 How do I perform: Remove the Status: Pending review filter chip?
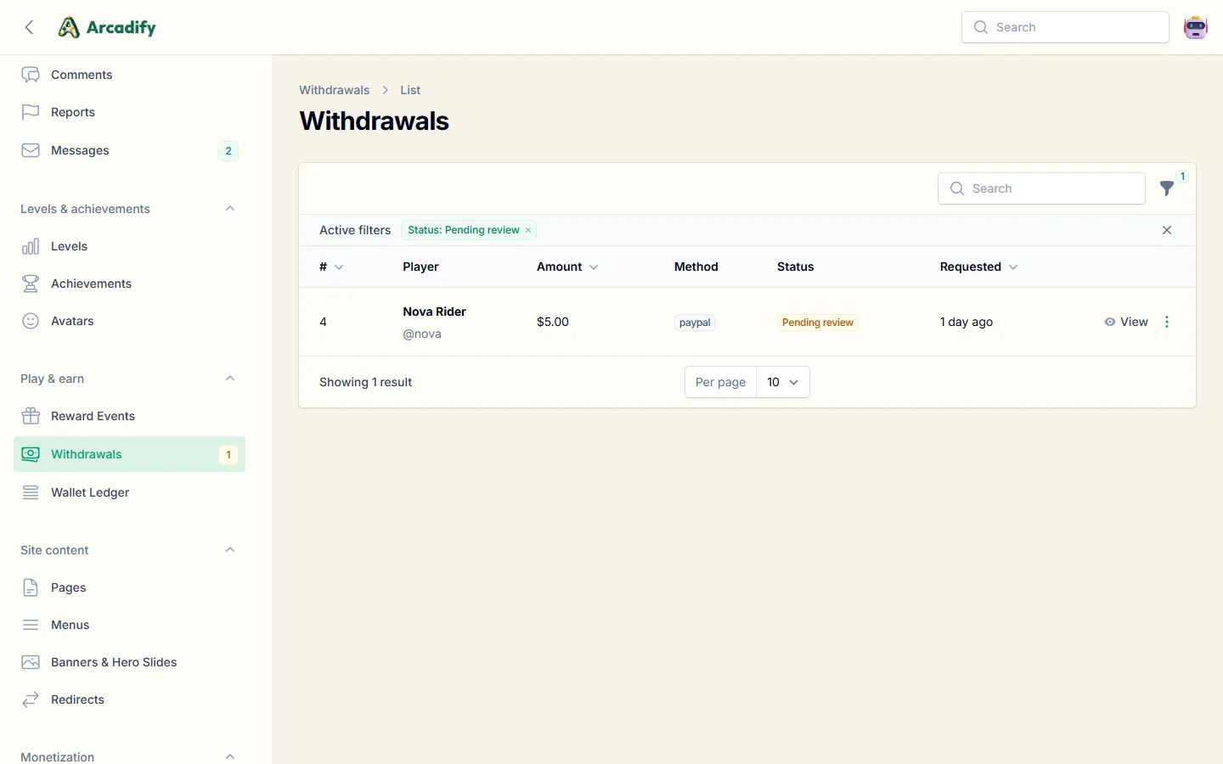click(528, 230)
